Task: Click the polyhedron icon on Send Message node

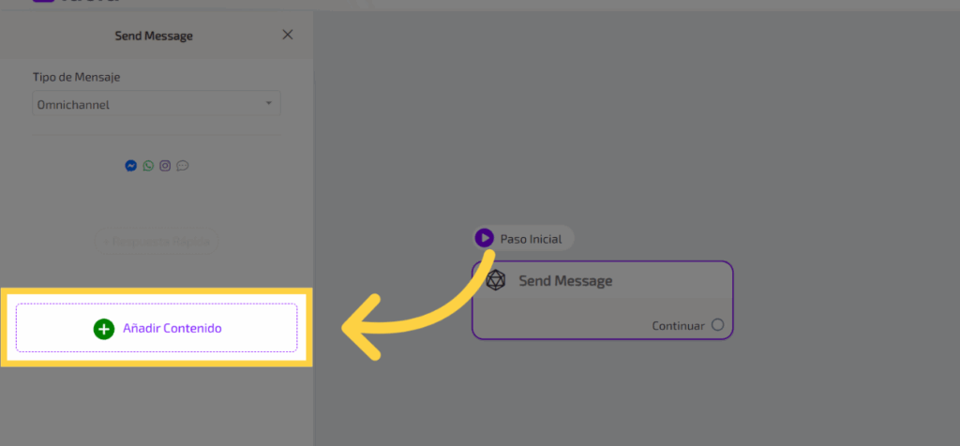Action: [x=496, y=280]
